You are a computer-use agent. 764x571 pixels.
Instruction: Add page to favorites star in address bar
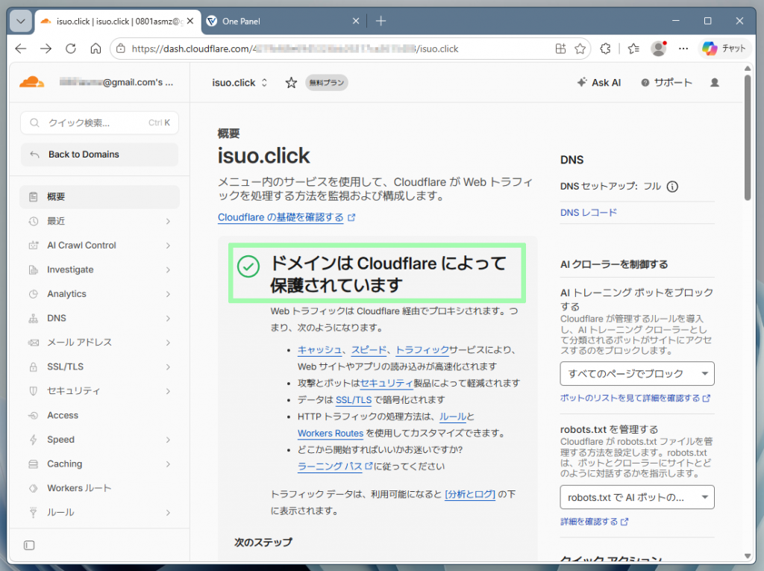coord(580,49)
